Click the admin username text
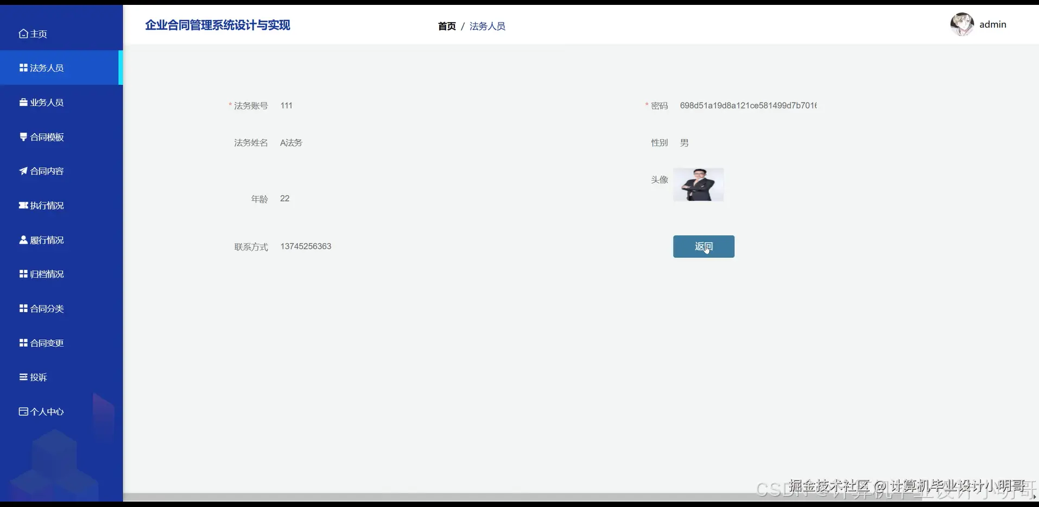Viewport: 1039px width, 507px height. (x=992, y=24)
